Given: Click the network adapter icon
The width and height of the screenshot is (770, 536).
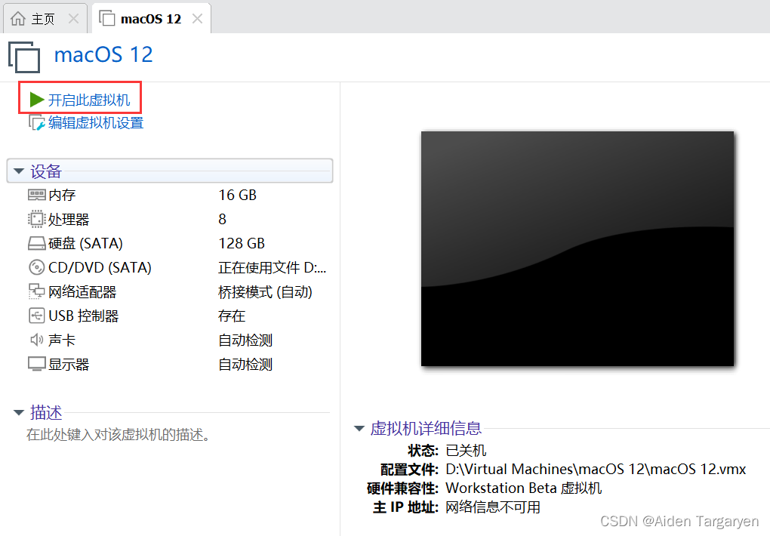Looking at the screenshot, I should [36, 291].
